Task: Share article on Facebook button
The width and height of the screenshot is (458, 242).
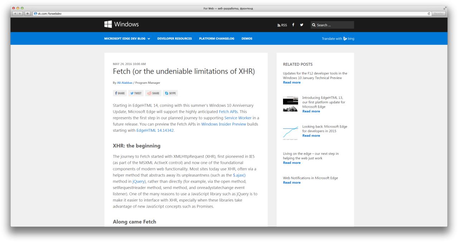Action: (x=120, y=93)
